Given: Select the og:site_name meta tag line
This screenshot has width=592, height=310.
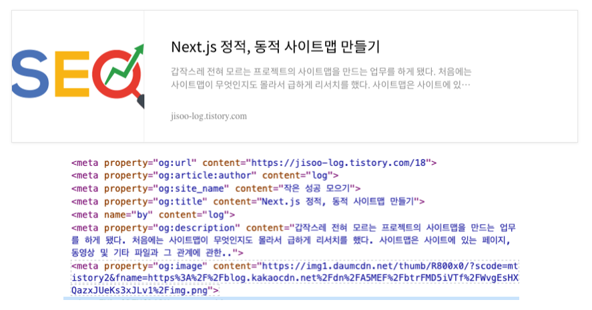Looking at the screenshot, I should coord(216,188).
